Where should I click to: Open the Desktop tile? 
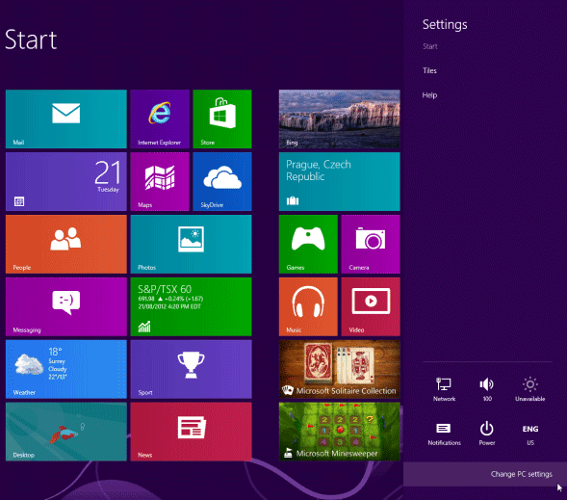pyautogui.click(x=66, y=432)
